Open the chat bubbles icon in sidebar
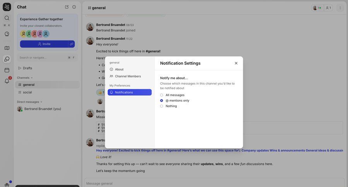This screenshot has height=187, width=348. click(7, 59)
